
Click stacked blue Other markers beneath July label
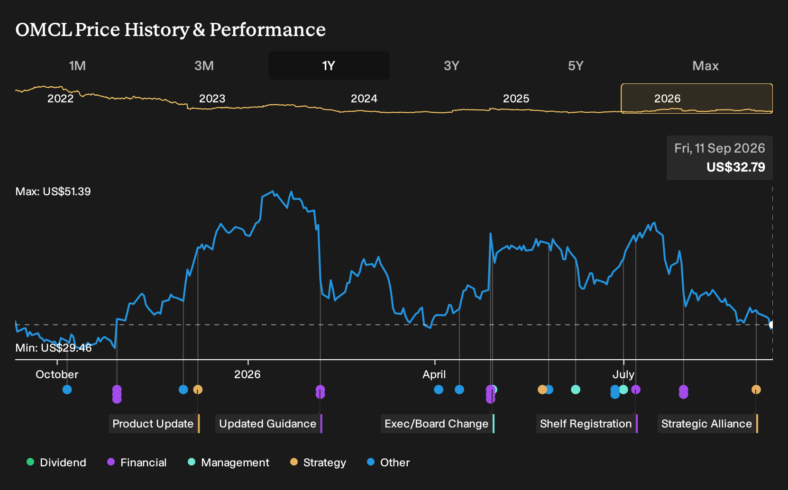coord(615,392)
